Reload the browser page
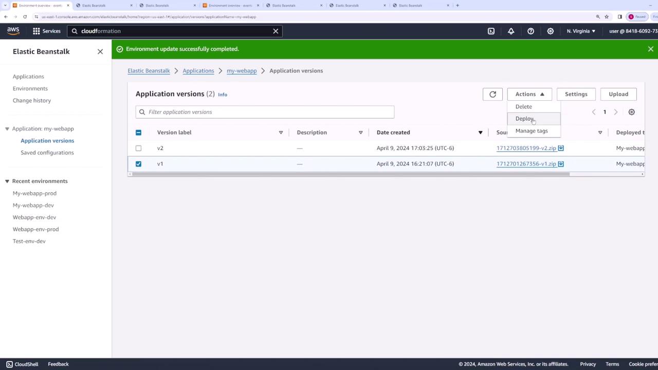 tap(25, 16)
